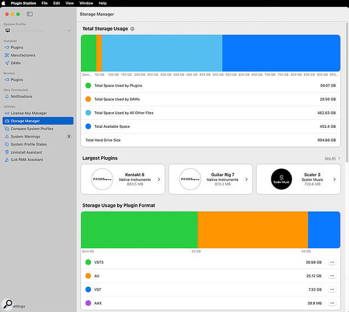
Task: Click the blue VST dot in format list
Action: click(x=88, y=289)
